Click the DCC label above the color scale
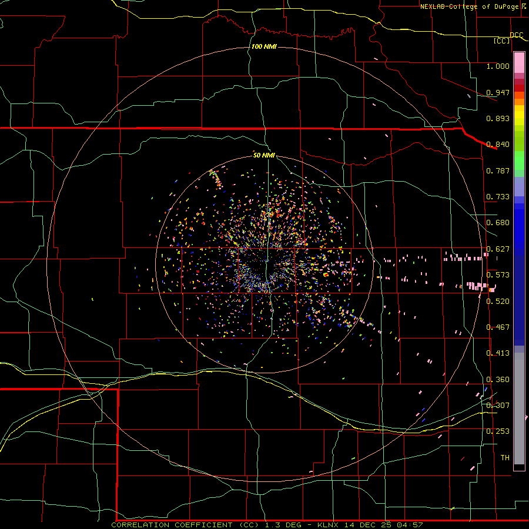The height and width of the screenshot is (529, 529). click(516, 35)
